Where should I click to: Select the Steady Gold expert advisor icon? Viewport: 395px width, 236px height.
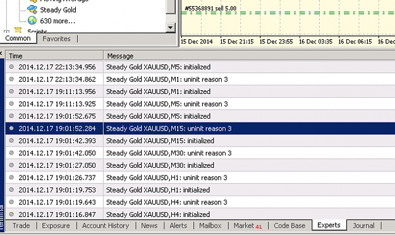pos(32,9)
